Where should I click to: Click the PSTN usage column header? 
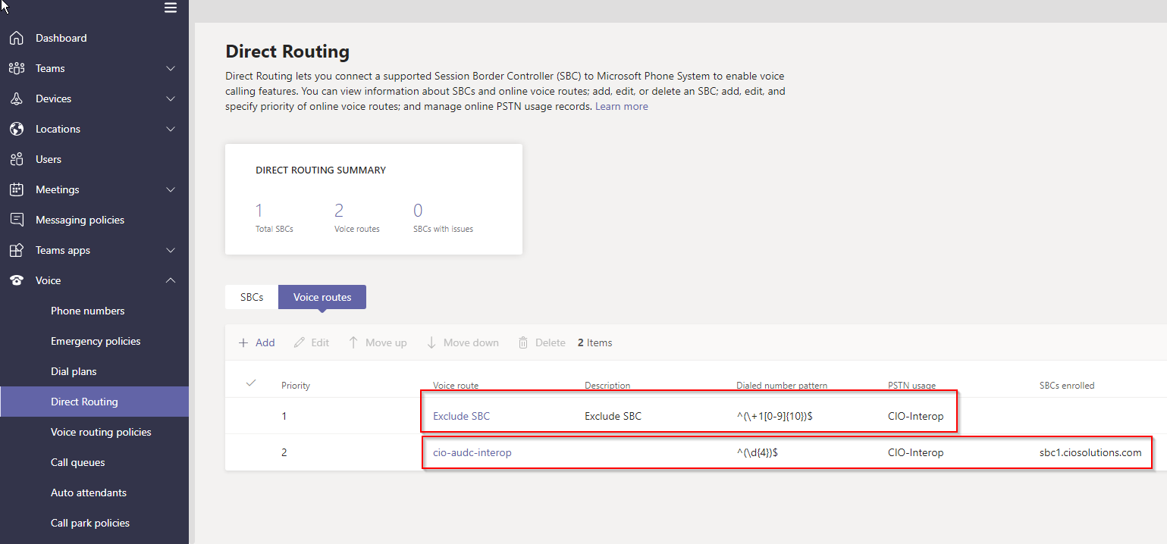pos(911,386)
